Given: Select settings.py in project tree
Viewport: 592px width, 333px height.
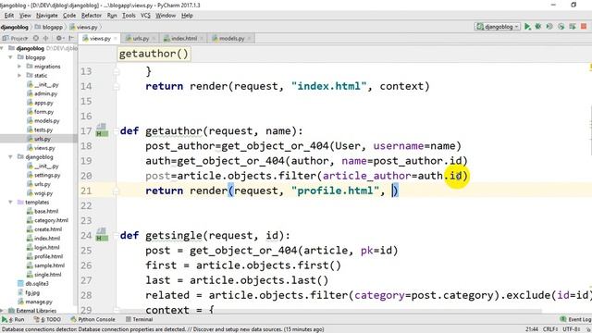Looking at the screenshot, I should 43,175.
